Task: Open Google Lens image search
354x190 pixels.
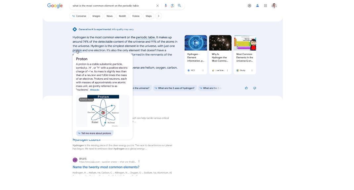Action: click(x=172, y=6)
